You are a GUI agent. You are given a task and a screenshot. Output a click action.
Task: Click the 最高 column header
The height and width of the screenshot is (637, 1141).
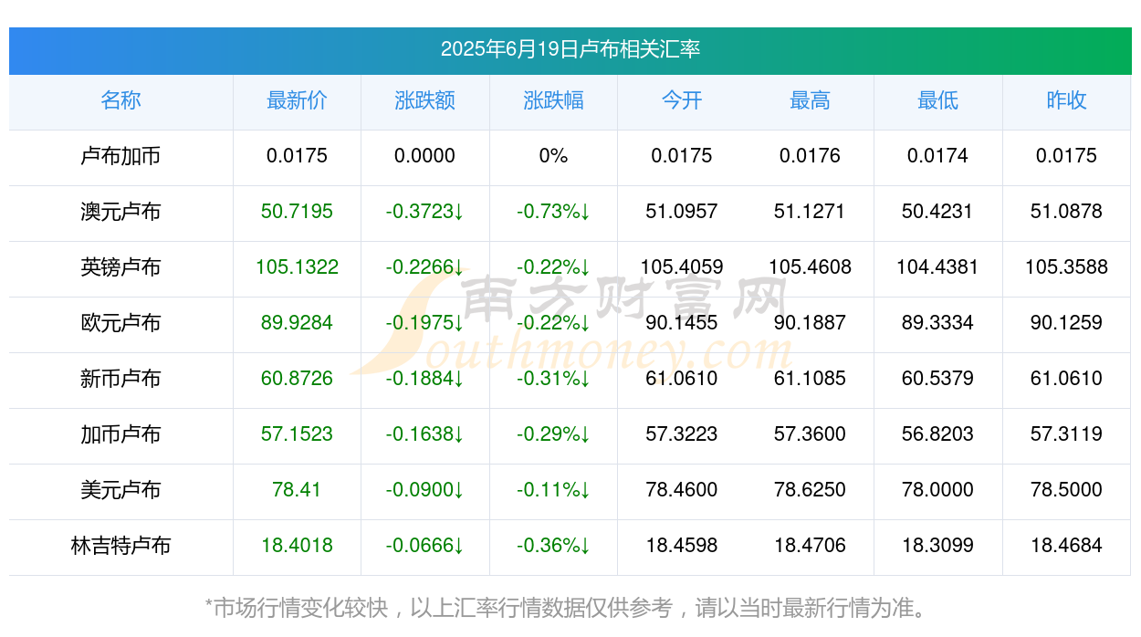tap(810, 100)
